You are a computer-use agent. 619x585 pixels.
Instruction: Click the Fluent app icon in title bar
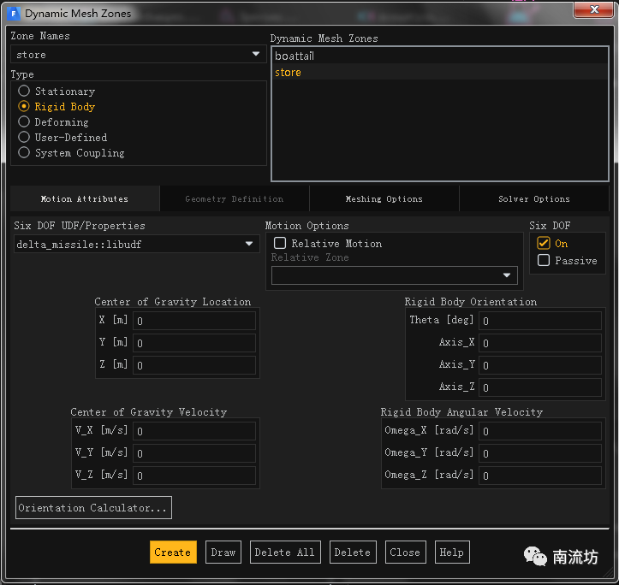pos(13,13)
